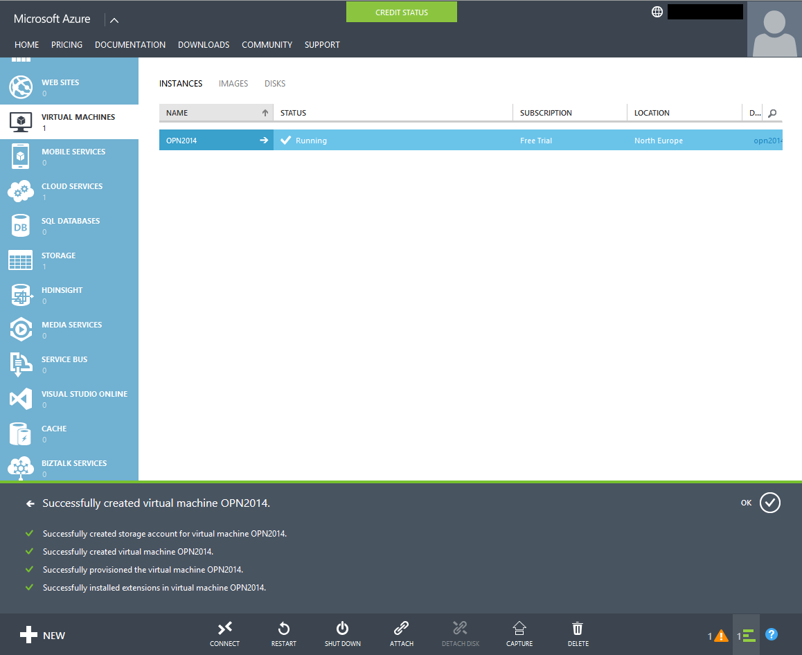
Task: Select 'Successfully created storage account' message
Action: [x=165, y=534]
